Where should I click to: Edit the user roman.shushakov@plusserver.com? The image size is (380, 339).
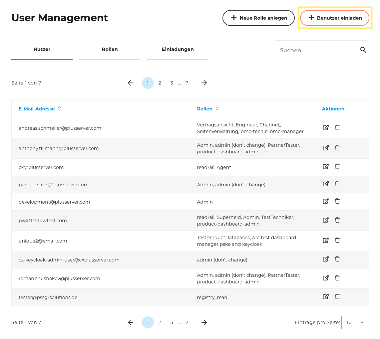pos(326,278)
